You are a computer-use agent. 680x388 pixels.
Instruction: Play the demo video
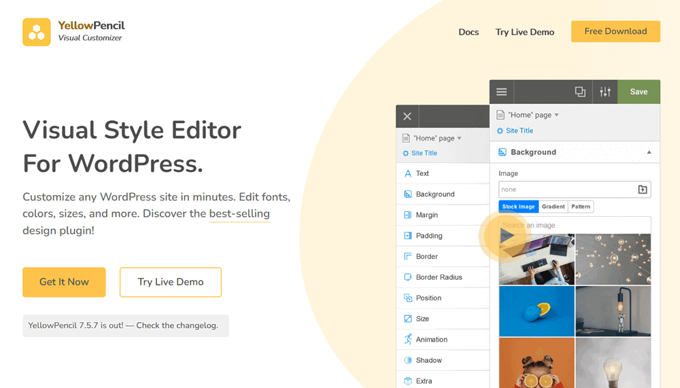(506, 236)
